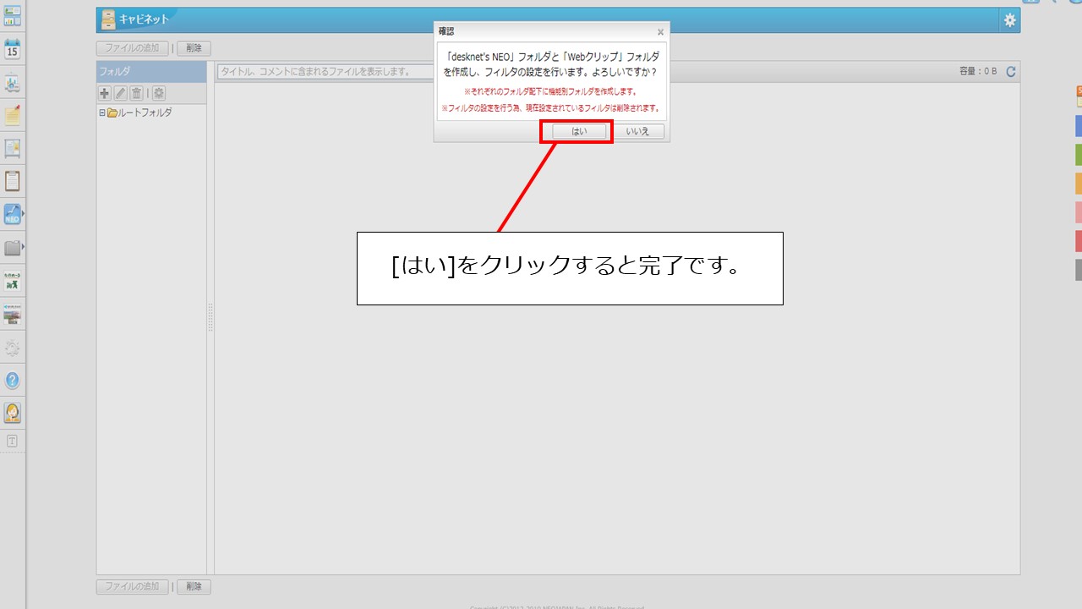Decline the confirmation with いいえ

(638, 131)
